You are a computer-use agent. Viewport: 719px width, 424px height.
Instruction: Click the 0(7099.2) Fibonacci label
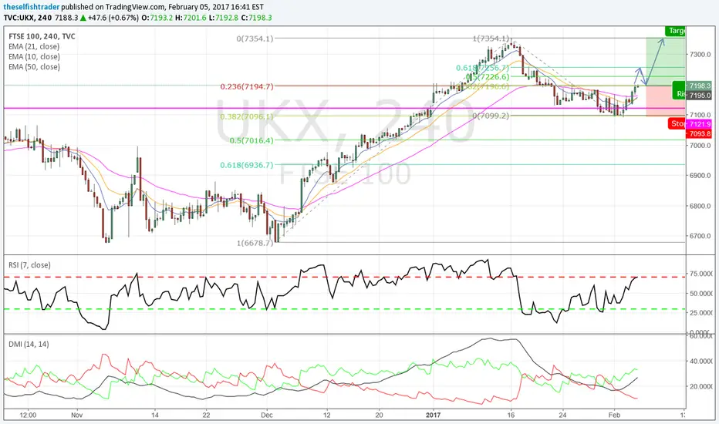click(x=491, y=116)
